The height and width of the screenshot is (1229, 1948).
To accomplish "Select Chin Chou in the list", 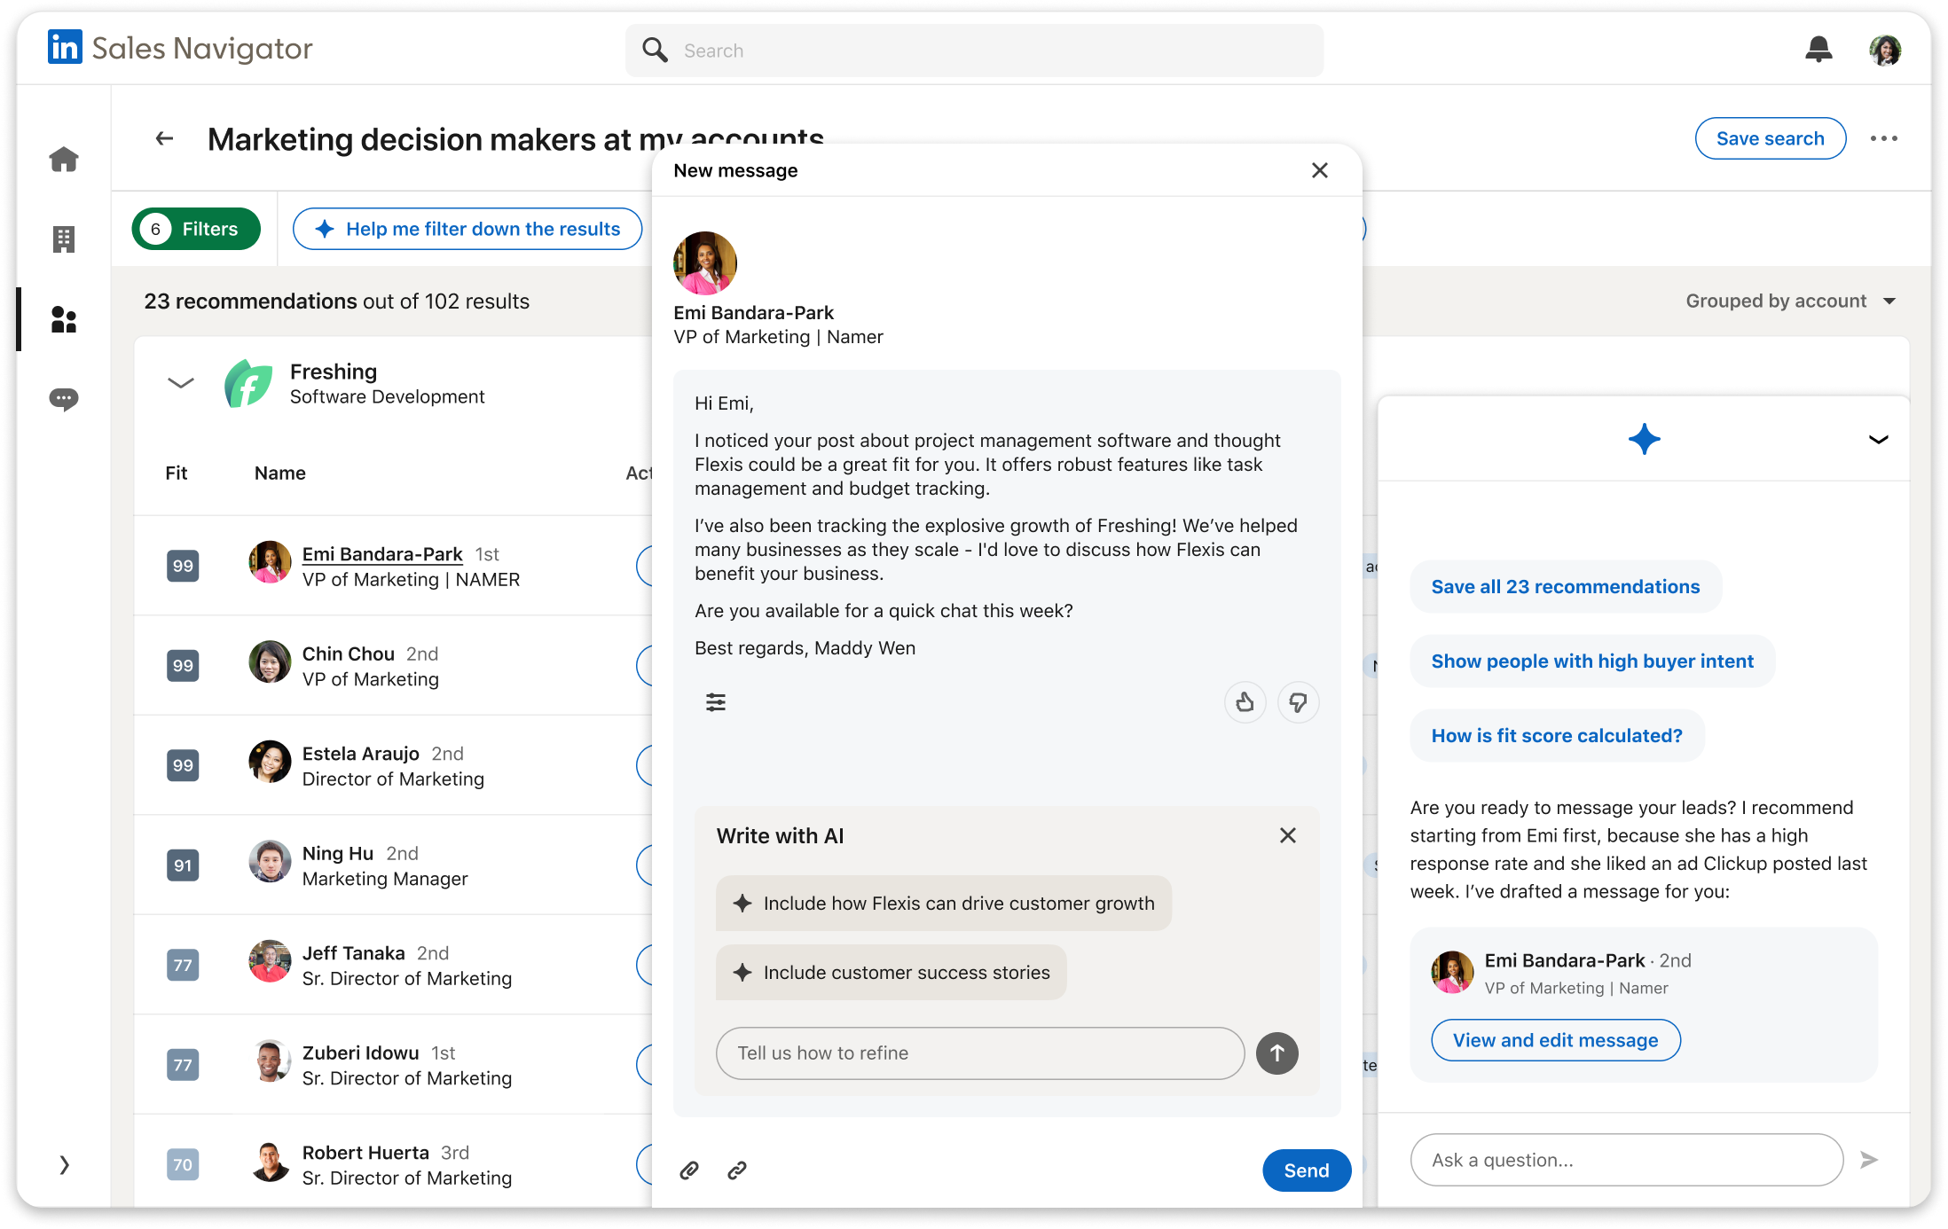I will click(348, 654).
